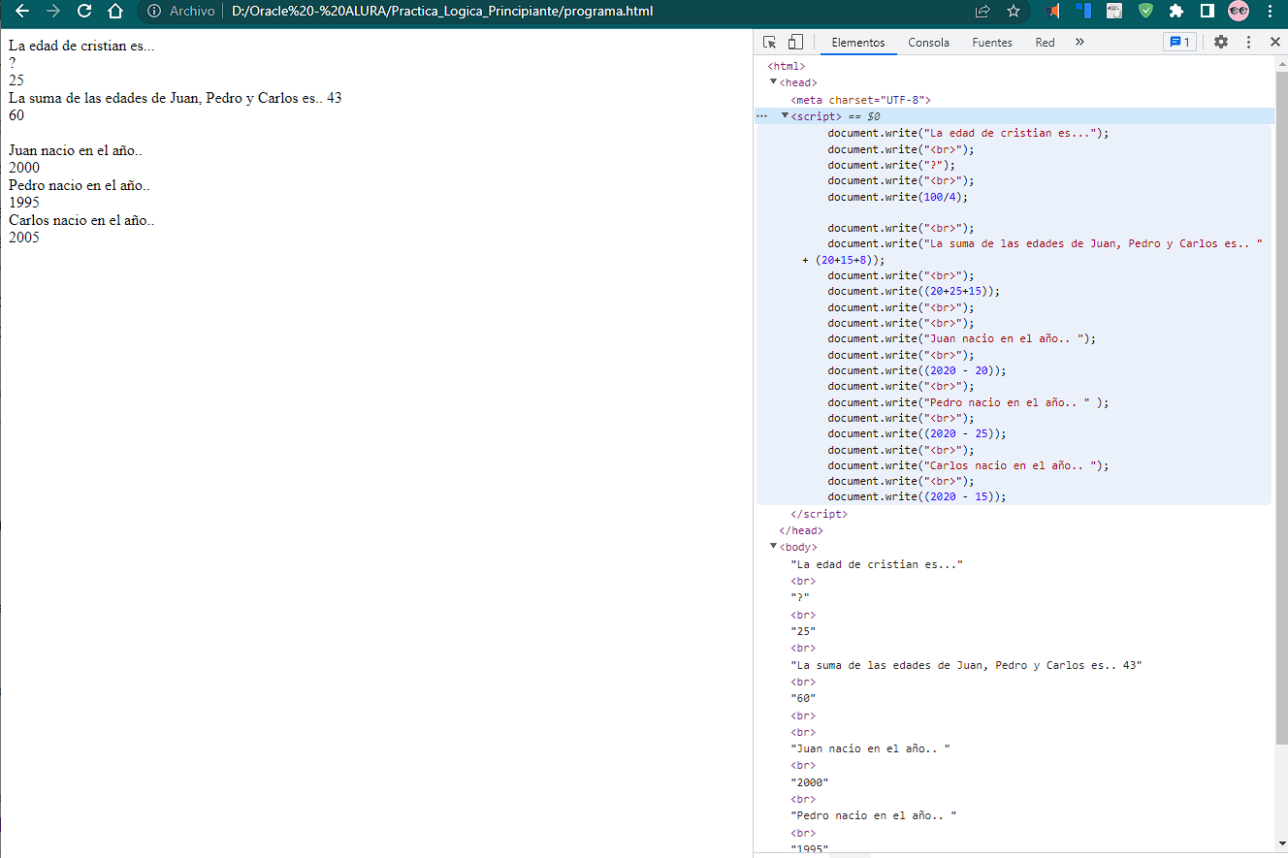Open DevTools settings gear
The image size is (1288, 858).
point(1221,42)
